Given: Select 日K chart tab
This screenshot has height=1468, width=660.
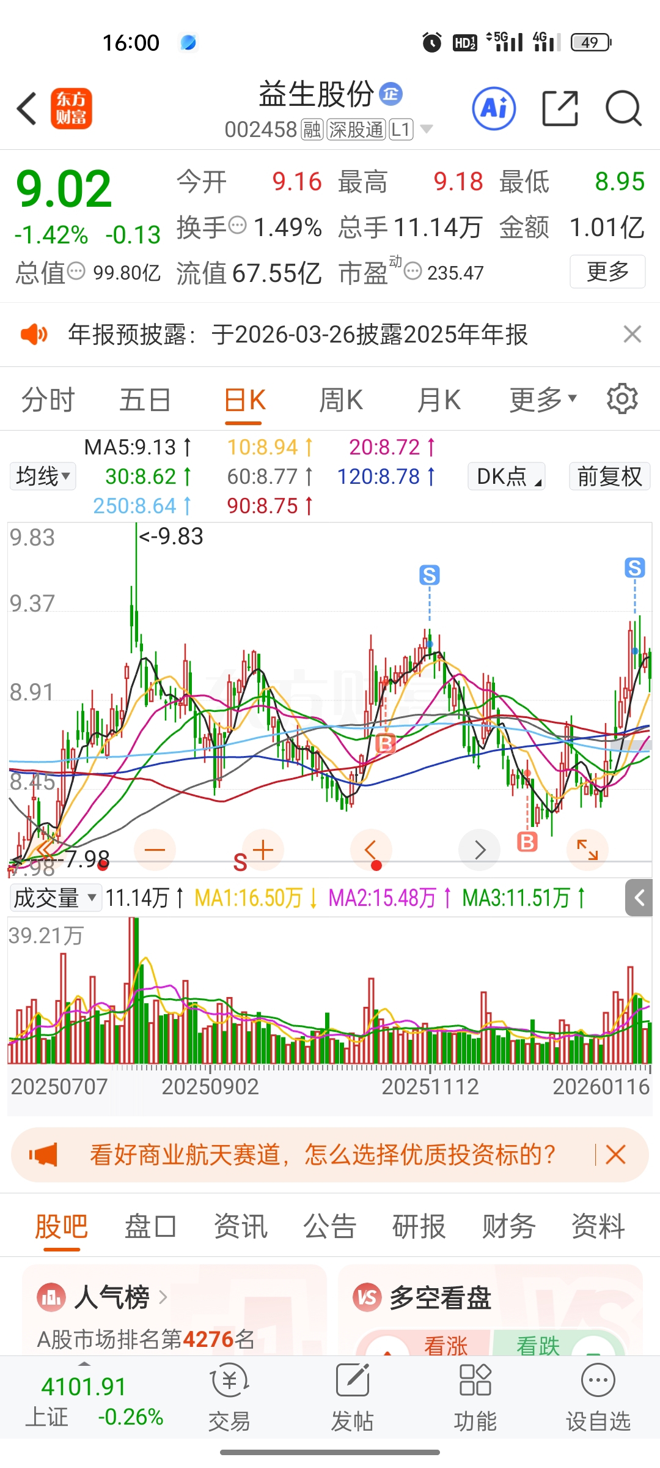Looking at the screenshot, I should [244, 400].
